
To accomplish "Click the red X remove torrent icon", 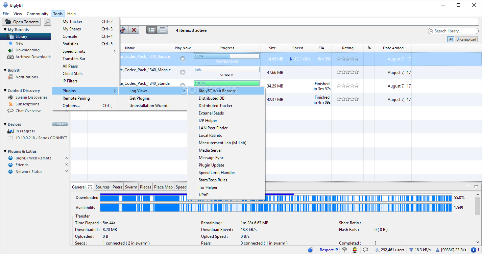I will coord(134,30).
